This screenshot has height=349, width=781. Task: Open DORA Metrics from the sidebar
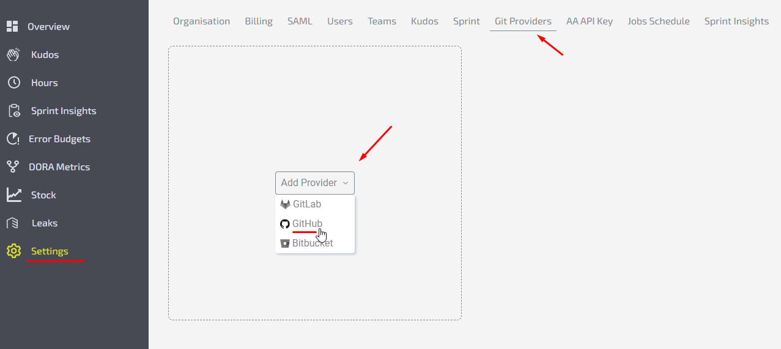(x=59, y=167)
